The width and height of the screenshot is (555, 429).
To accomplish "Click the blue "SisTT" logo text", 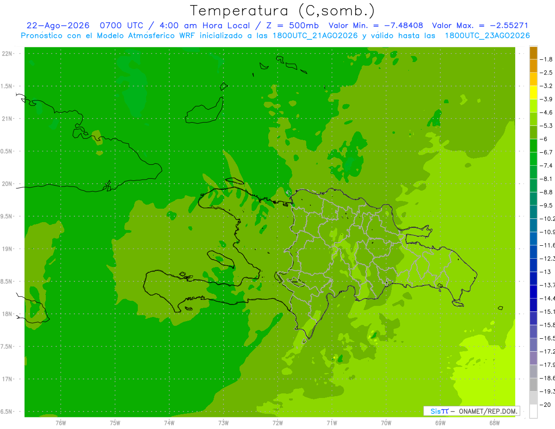I will pos(439,411).
